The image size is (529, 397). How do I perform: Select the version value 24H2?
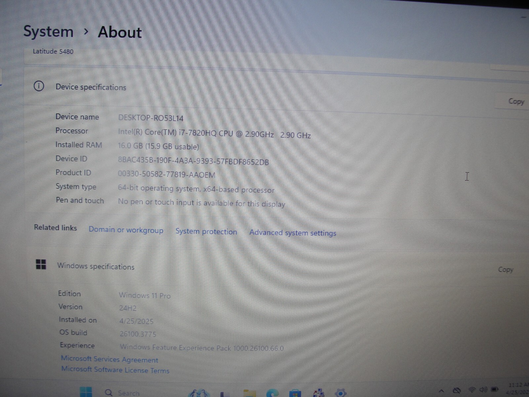click(128, 308)
